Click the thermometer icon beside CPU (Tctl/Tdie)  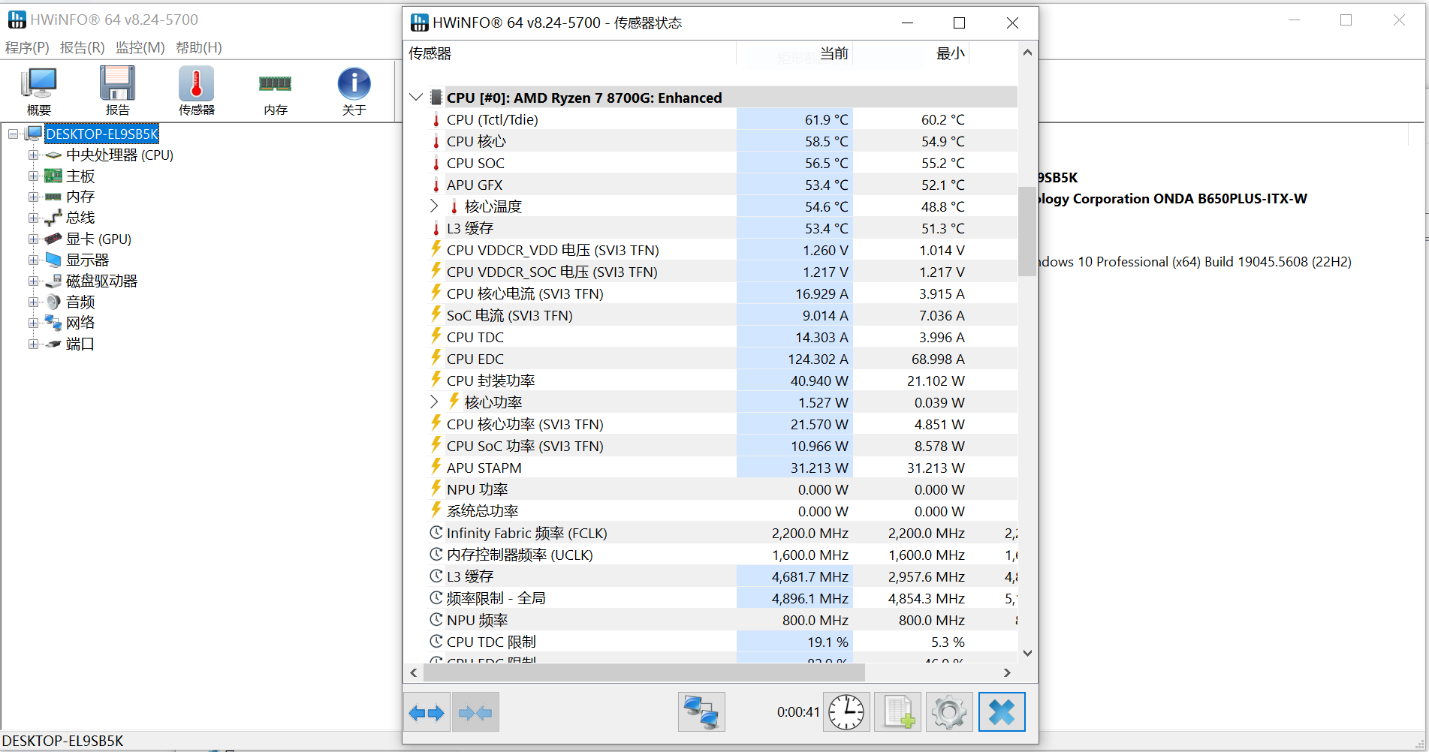coord(436,119)
